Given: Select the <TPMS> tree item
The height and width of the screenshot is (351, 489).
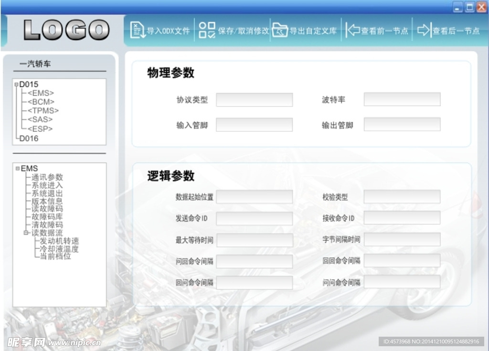Looking at the screenshot, I should 43,110.
